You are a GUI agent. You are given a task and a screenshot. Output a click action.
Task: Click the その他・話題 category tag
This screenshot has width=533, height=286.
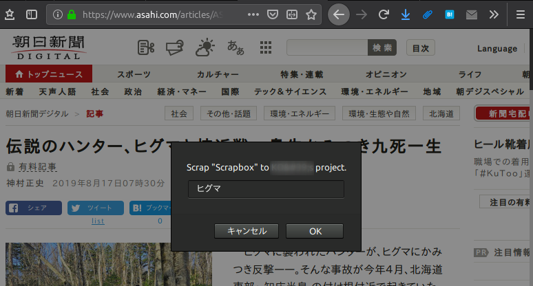[x=229, y=113]
